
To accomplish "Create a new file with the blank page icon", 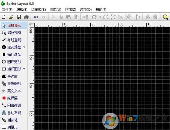I will coord(4,17).
